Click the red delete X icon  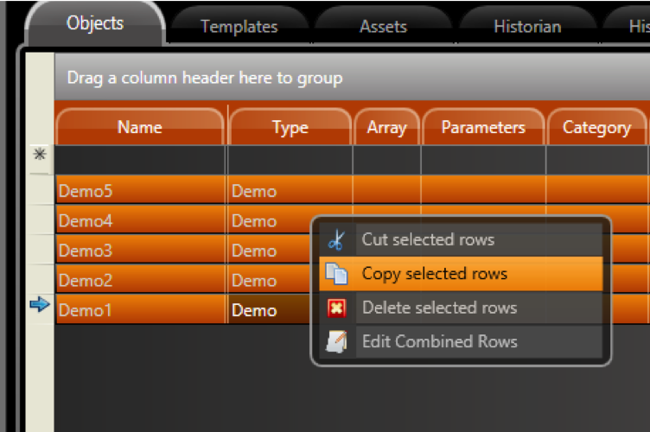click(x=337, y=308)
